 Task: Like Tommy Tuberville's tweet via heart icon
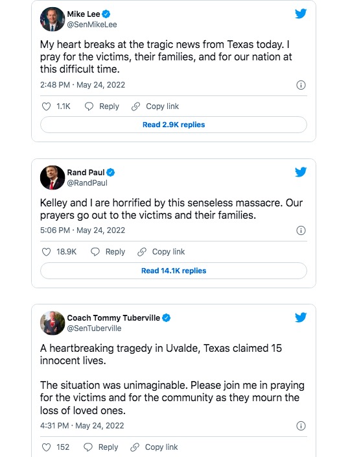(46, 447)
